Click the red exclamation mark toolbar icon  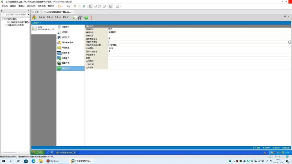[x=91, y=18]
